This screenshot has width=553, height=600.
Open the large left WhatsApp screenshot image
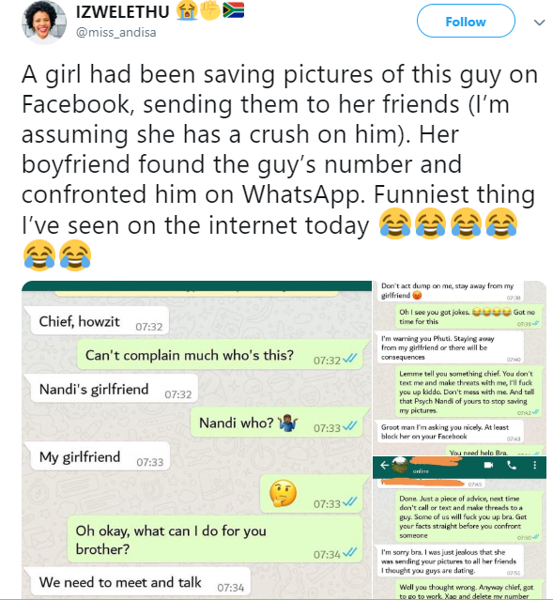[x=197, y=440]
